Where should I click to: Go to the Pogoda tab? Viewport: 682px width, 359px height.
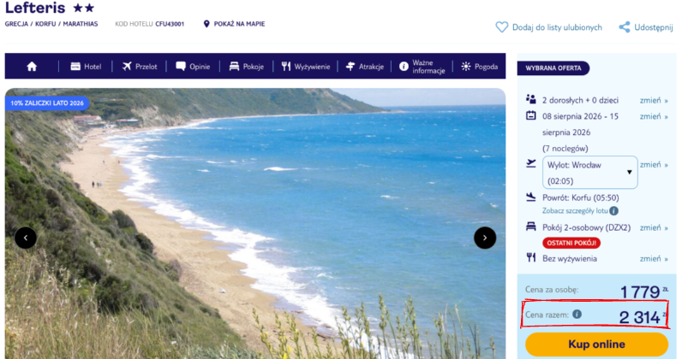pyautogui.click(x=479, y=67)
